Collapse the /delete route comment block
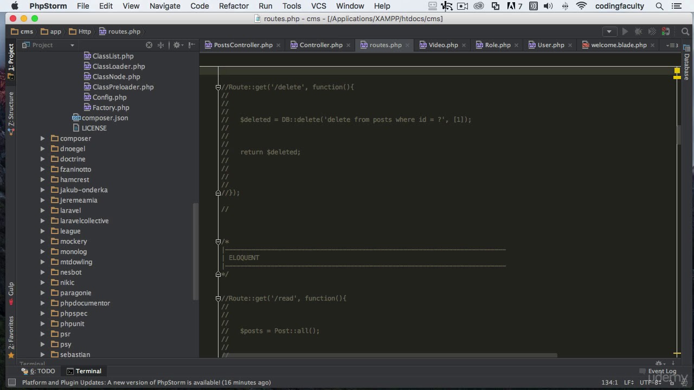This screenshot has width=694, height=390. click(218, 87)
